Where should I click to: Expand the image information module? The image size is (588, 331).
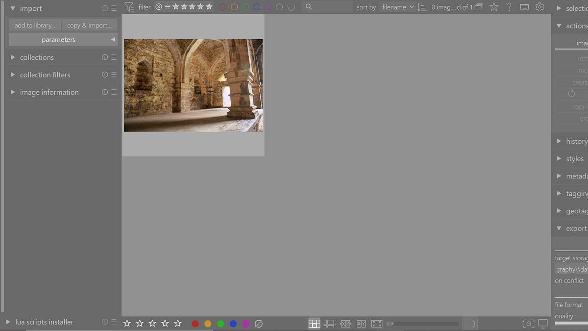(13, 92)
